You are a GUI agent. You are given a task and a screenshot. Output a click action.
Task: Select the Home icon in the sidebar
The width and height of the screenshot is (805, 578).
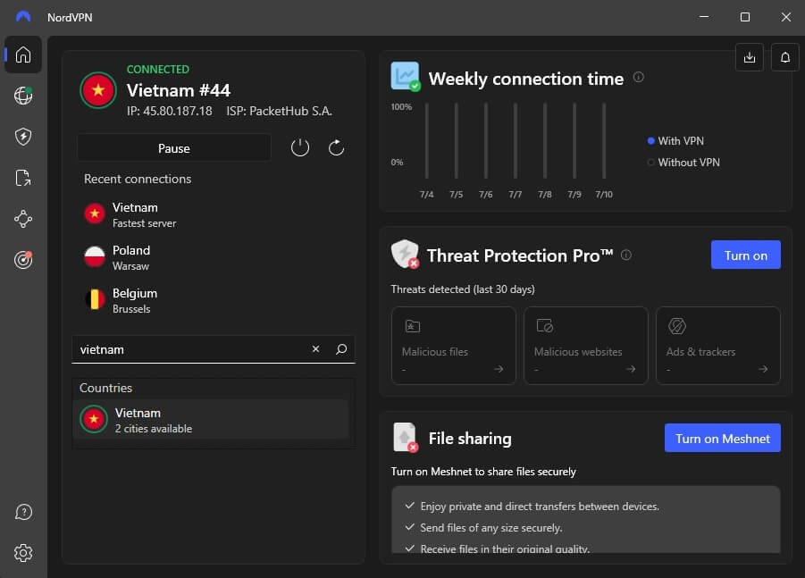22,54
